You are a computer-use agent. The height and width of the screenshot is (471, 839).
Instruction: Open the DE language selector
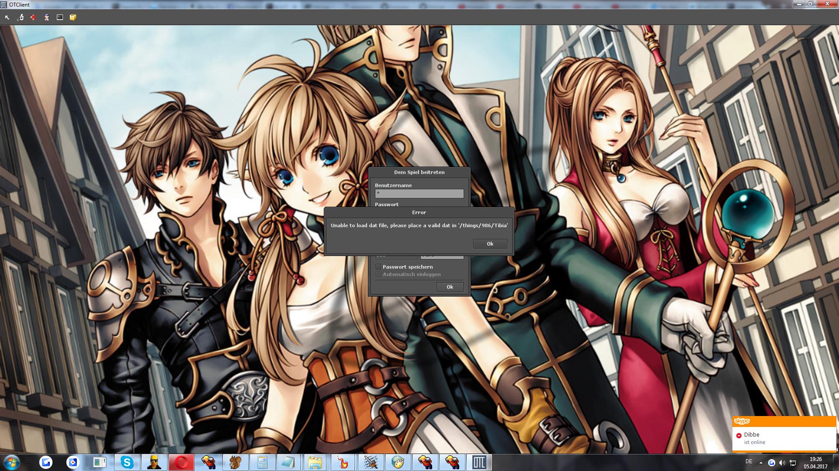click(x=749, y=461)
